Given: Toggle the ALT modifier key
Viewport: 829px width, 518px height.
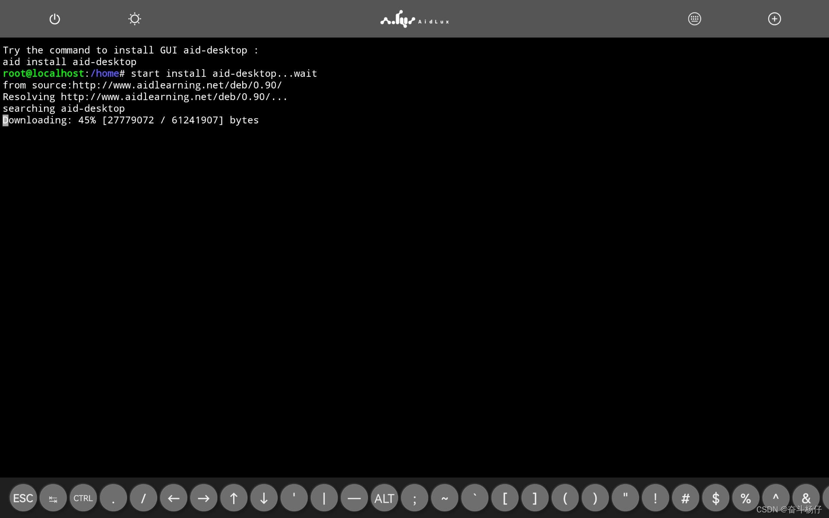Looking at the screenshot, I should pos(384,498).
